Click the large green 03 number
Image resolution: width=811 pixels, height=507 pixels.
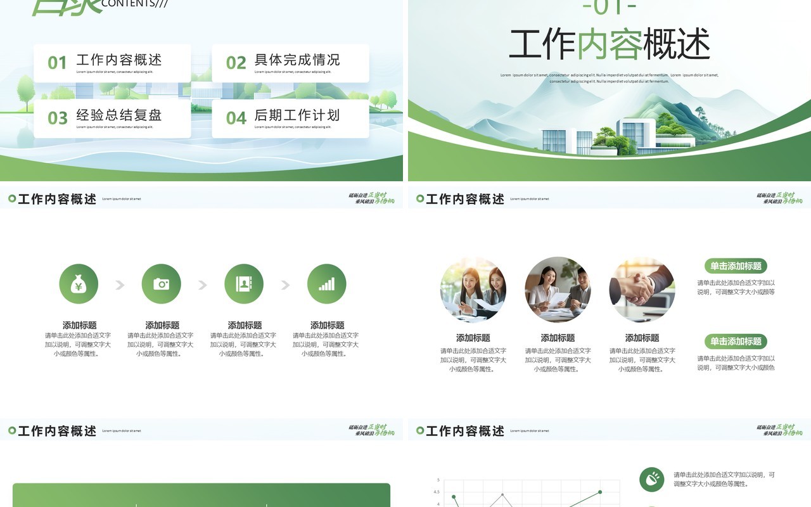pyautogui.click(x=58, y=118)
